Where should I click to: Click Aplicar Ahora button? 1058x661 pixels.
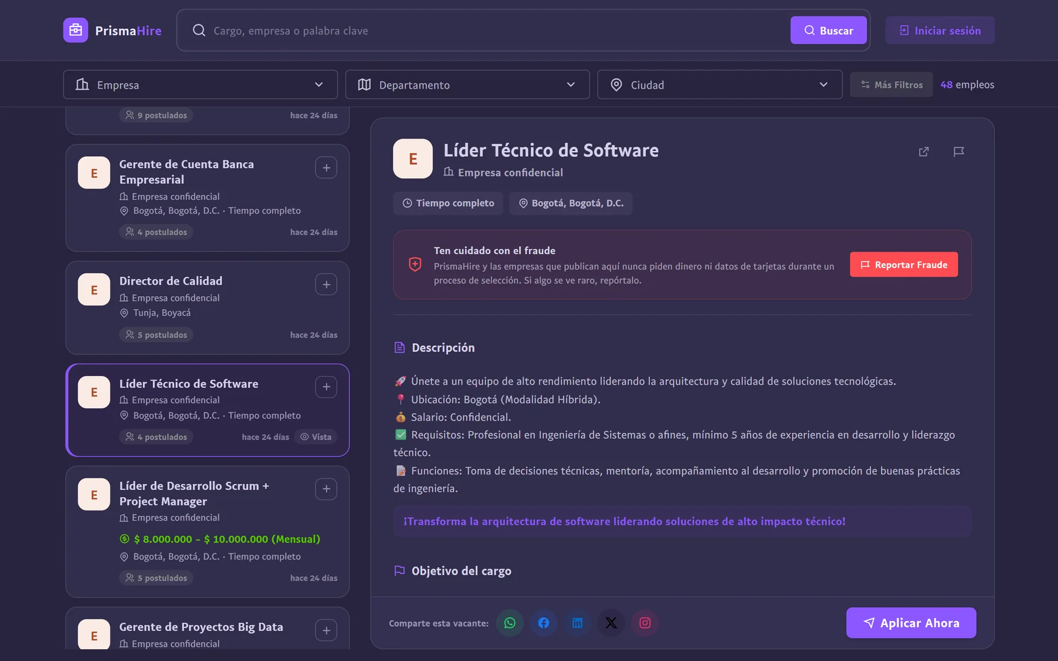911,623
